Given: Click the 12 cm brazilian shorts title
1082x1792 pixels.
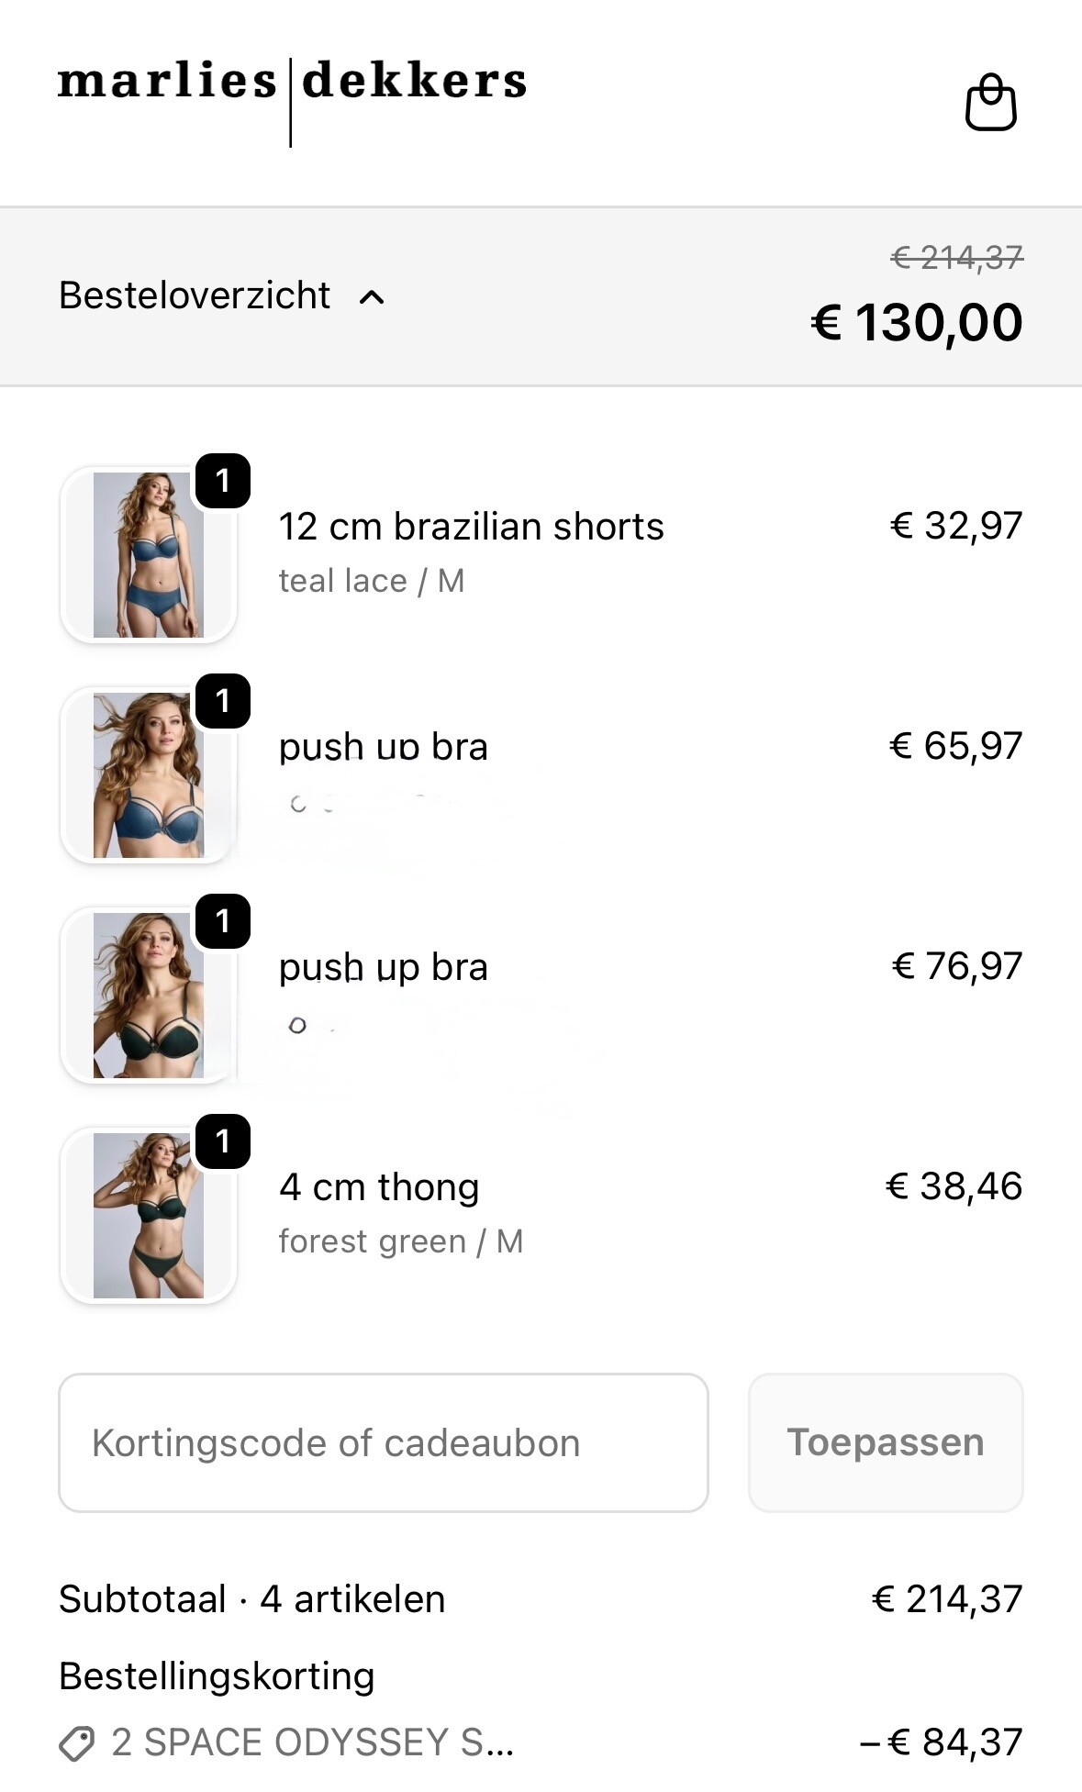Looking at the screenshot, I should [x=471, y=527].
